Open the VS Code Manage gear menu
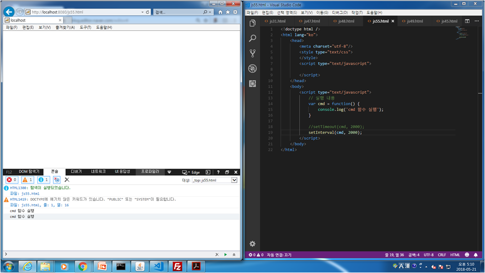Viewport: 485px width, 273px height. pos(252,244)
